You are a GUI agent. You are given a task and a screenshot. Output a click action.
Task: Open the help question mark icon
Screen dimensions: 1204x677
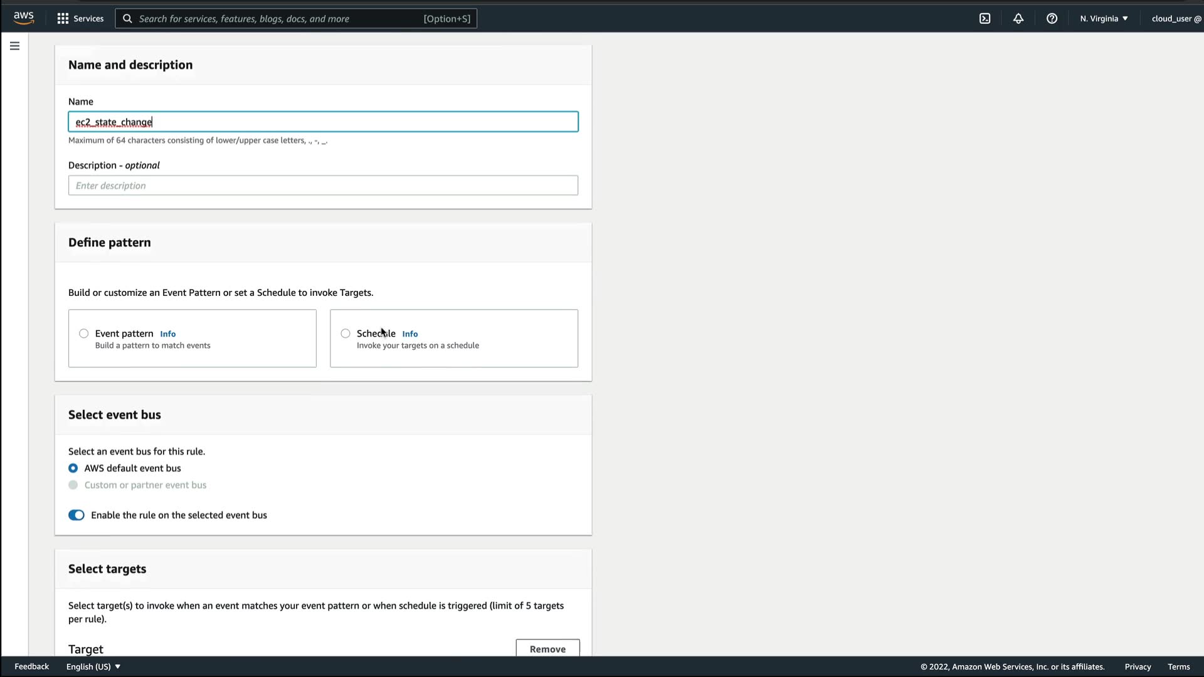(1052, 19)
